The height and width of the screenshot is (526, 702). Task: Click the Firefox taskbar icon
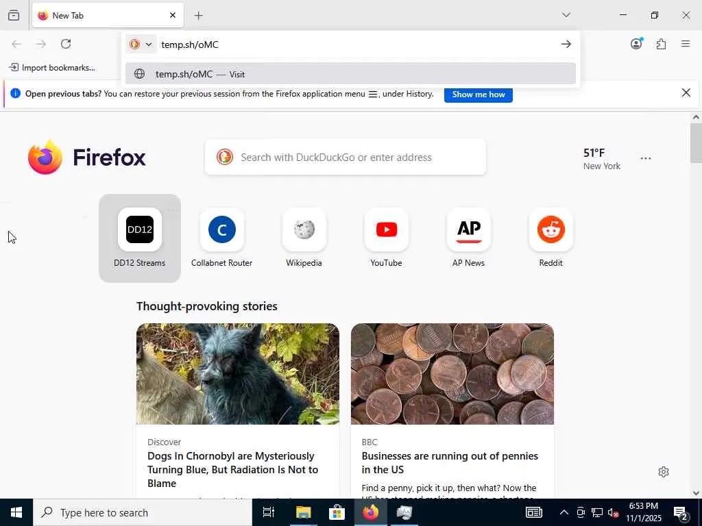tap(370, 512)
